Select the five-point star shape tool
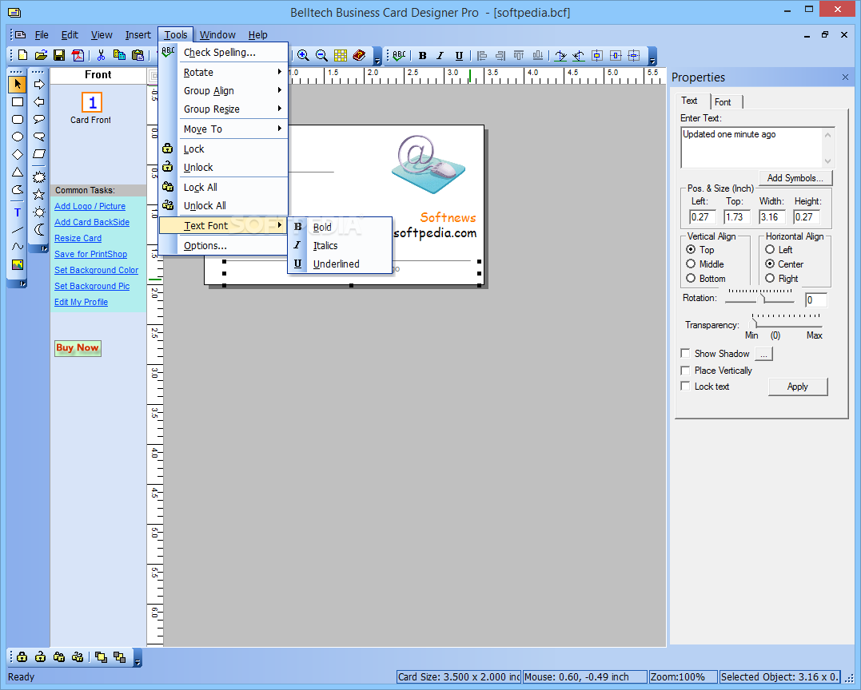This screenshot has width=861, height=690. [39, 194]
